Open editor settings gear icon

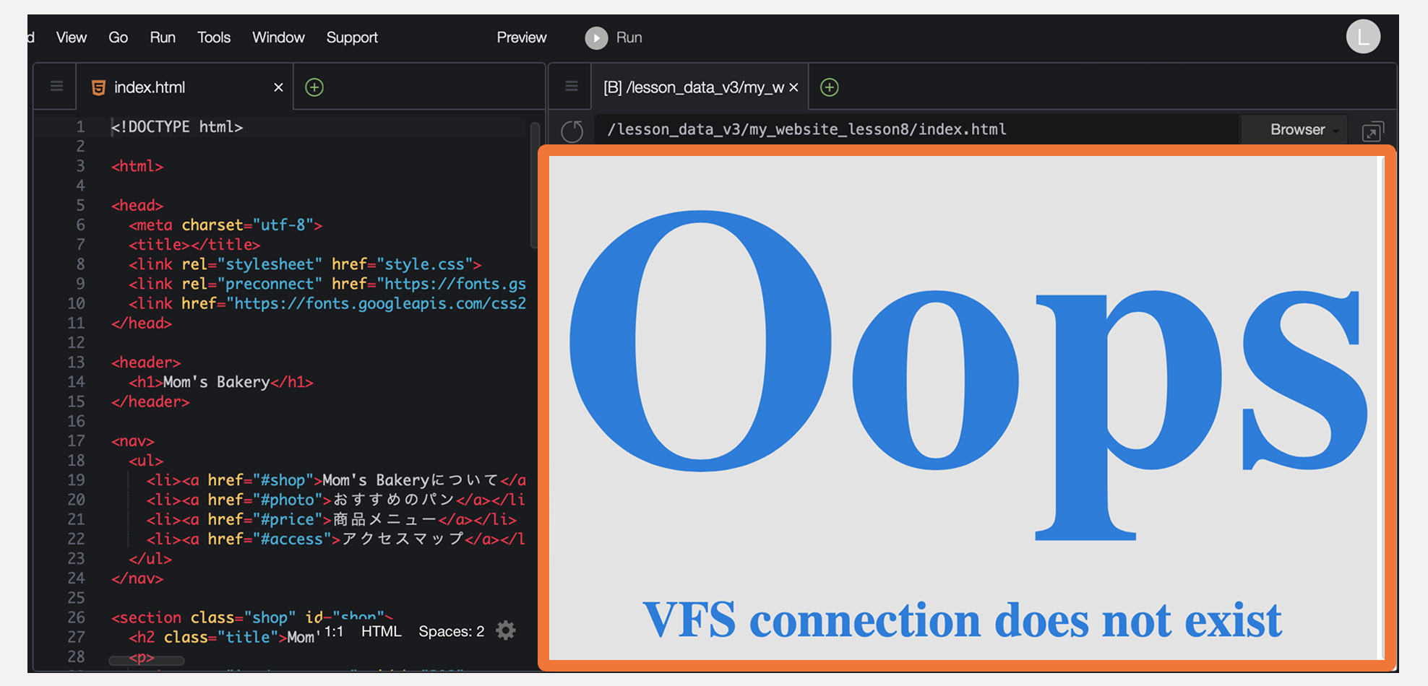[506, 630]
